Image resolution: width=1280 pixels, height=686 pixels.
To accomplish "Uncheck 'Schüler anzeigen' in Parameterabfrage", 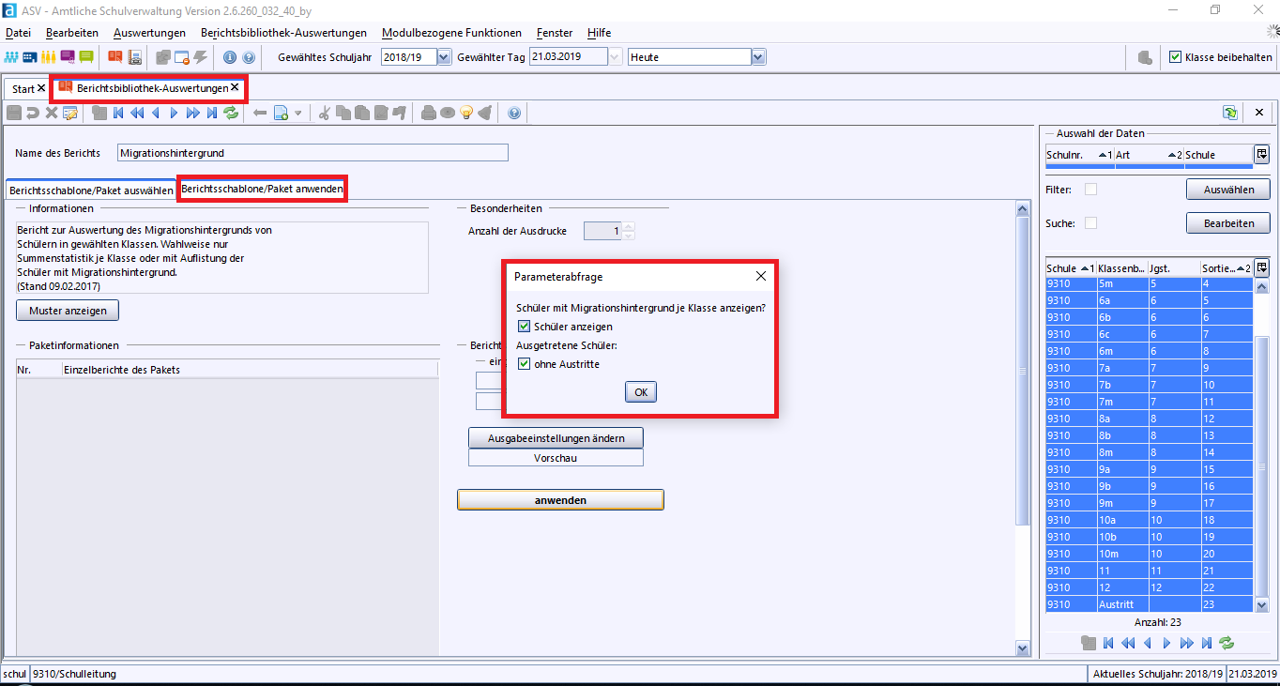I will point(525,327).
